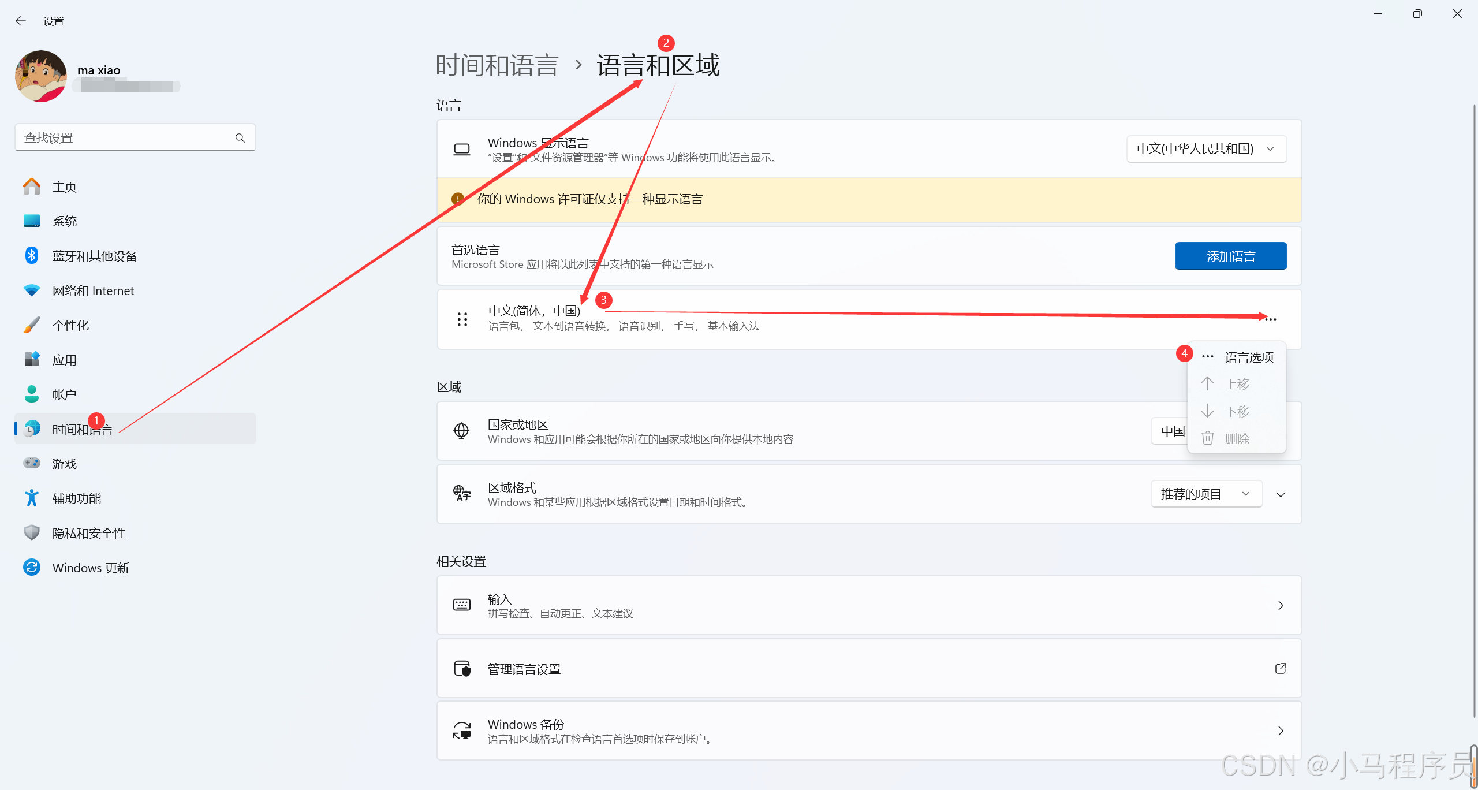Expand the regional format details chevron
Viewport: 1478px width, 790px height.
click(1281, 494)
